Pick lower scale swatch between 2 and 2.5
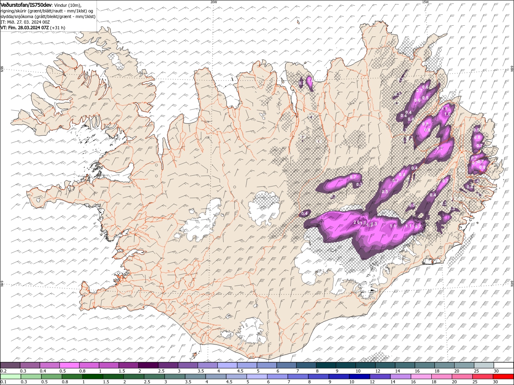This screenshot has width=514, height=385. point(134,377)
